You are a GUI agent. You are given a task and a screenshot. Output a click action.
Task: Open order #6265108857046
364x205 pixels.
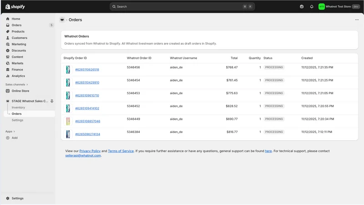pyautogui.click(x=88, y=121)
